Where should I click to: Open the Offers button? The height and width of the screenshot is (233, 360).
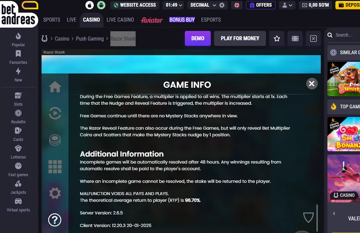[261, 5]
